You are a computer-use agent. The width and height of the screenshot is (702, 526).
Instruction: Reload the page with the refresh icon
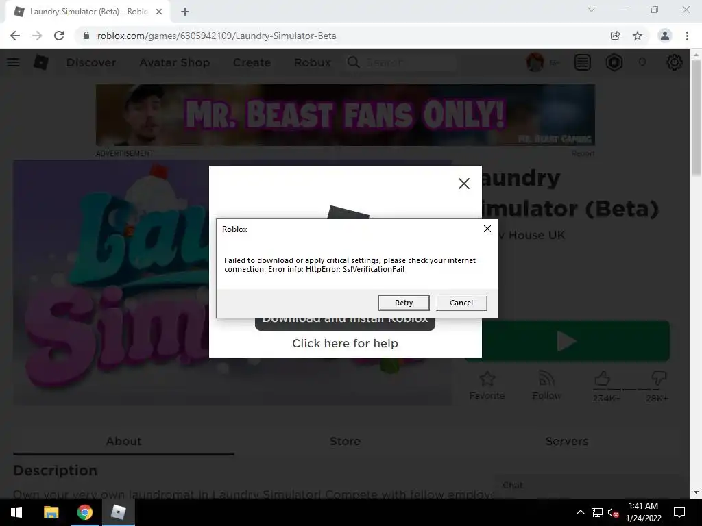pyautogui.click(x=59, y=36)
